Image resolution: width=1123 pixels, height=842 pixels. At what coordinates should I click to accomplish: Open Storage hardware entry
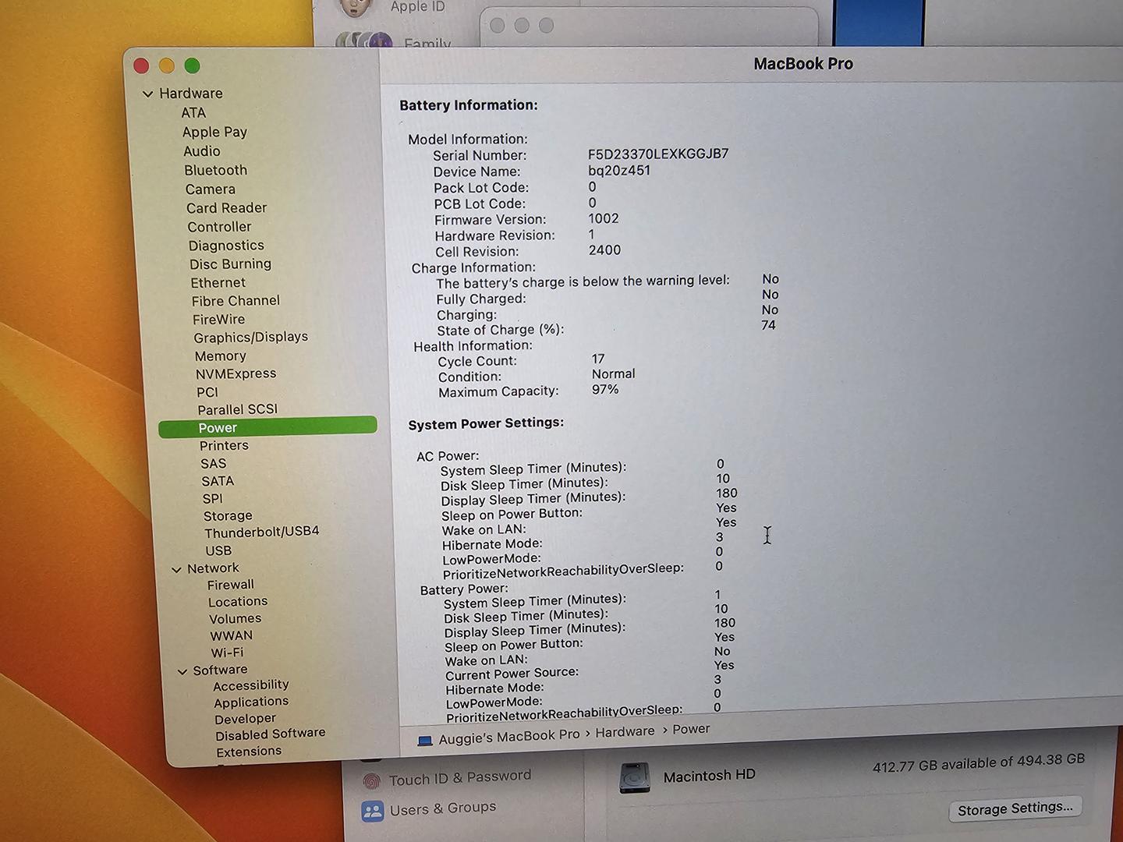coord(228,515)
